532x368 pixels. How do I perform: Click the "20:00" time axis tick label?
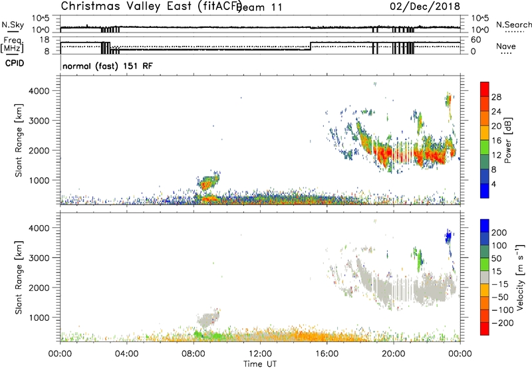point(393,354)
